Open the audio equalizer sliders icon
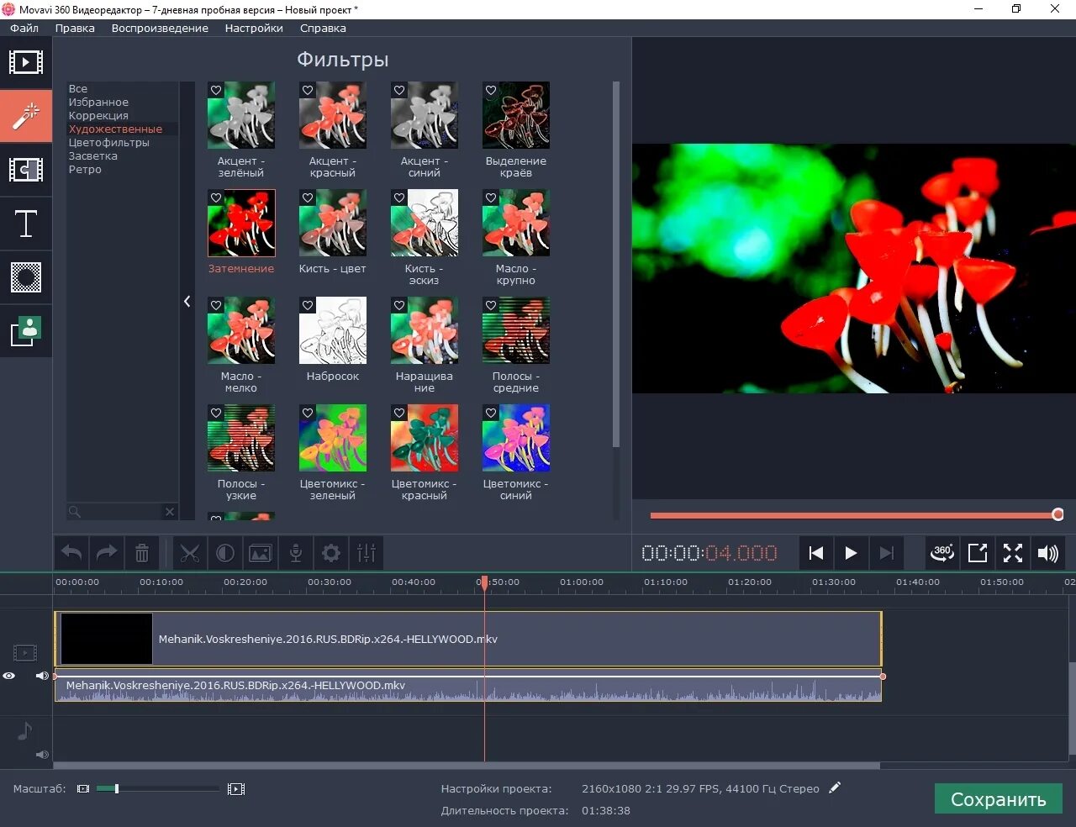1076x827 pixels. (x=367, y=553)
